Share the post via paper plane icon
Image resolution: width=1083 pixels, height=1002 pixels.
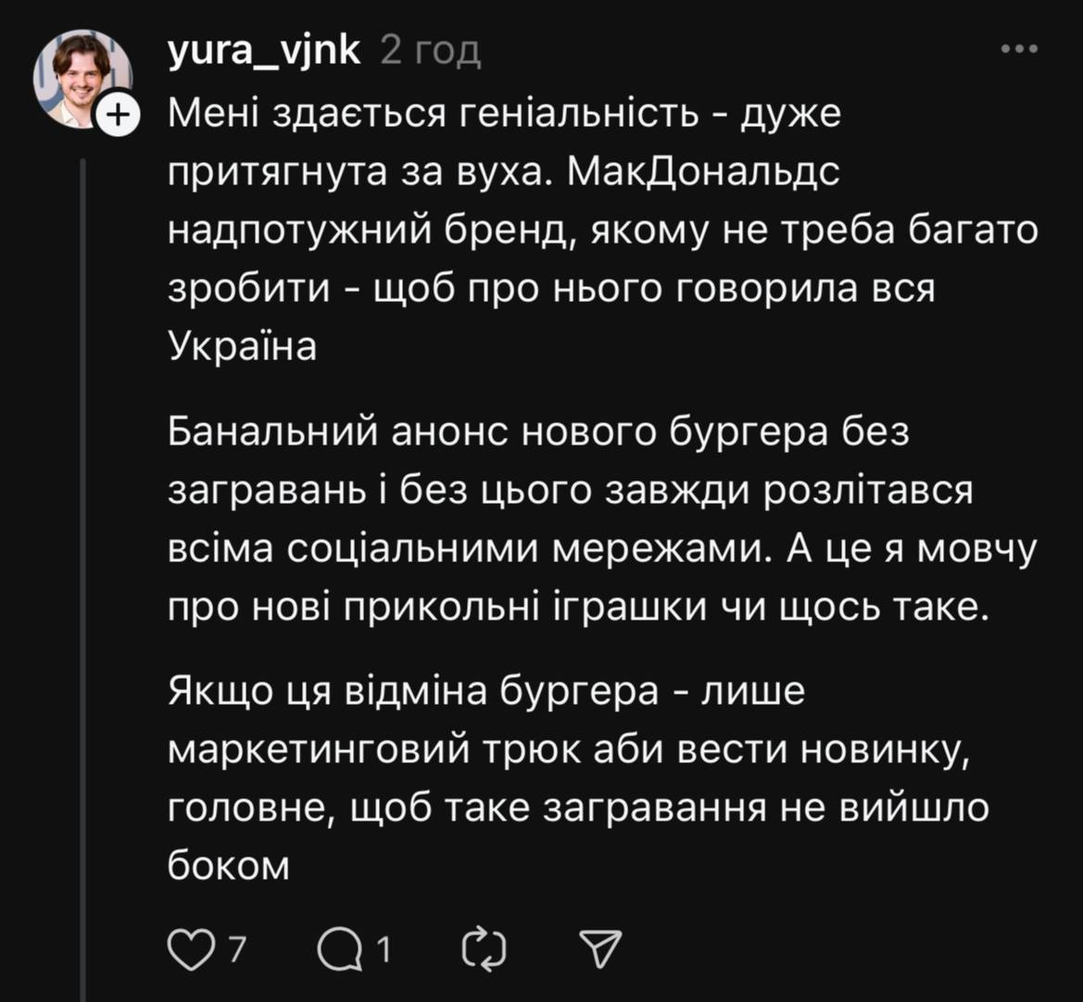600,951
